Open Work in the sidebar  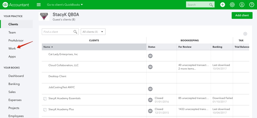[x=12, y=49]
